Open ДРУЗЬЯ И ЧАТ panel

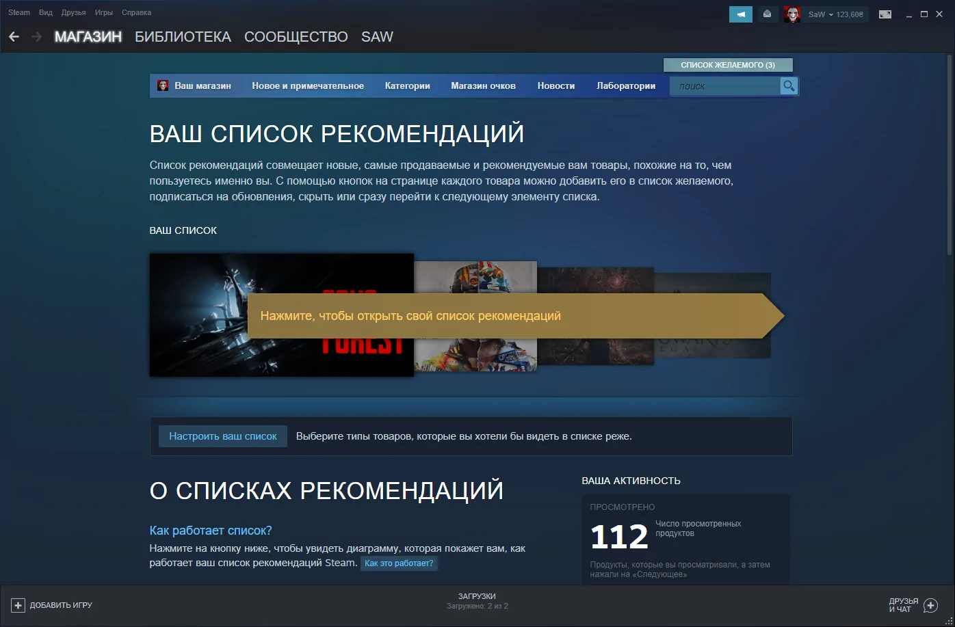coord(904,605)
